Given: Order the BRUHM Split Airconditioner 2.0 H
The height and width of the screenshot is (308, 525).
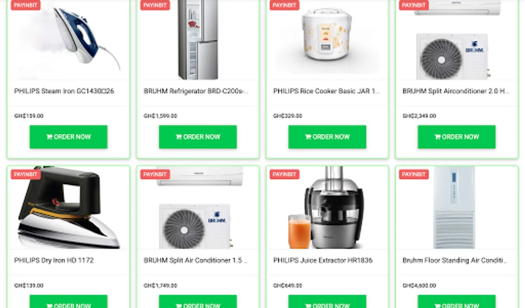Looking at the screenshot, I should [x=456, y=137].
